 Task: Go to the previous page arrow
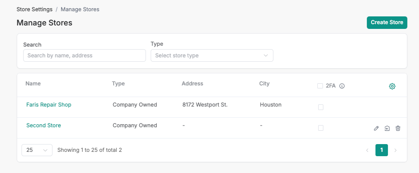pos(367,150)
